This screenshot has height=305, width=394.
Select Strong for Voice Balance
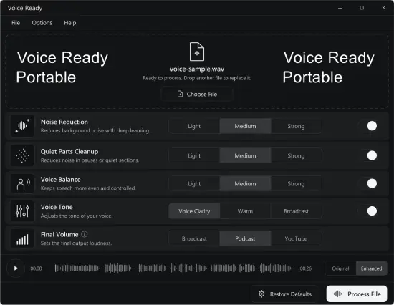[296, 184]
